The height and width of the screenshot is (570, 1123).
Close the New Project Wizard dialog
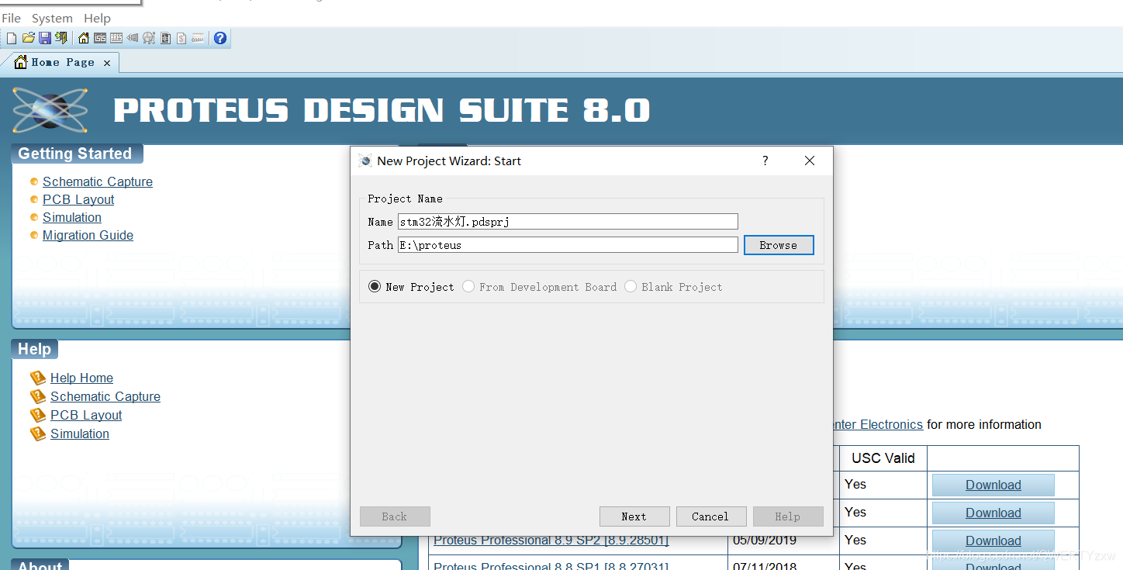pos(810,161)
